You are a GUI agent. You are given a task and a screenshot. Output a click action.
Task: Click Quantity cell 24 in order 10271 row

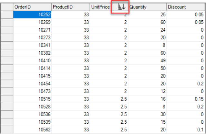[147, 30]
